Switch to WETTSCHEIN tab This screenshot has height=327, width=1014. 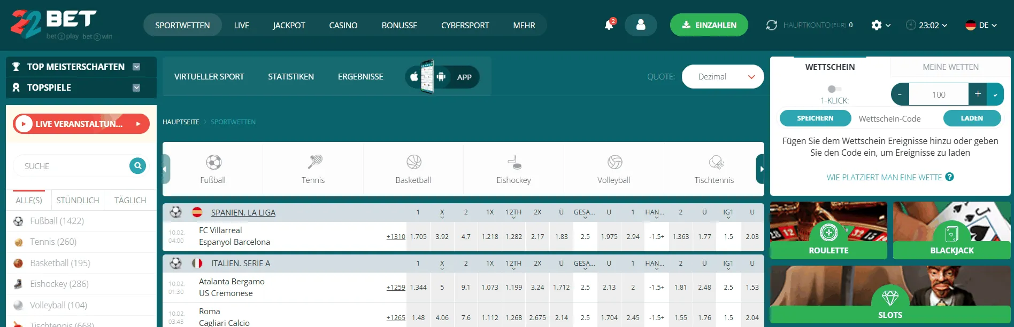pos(830,67)
